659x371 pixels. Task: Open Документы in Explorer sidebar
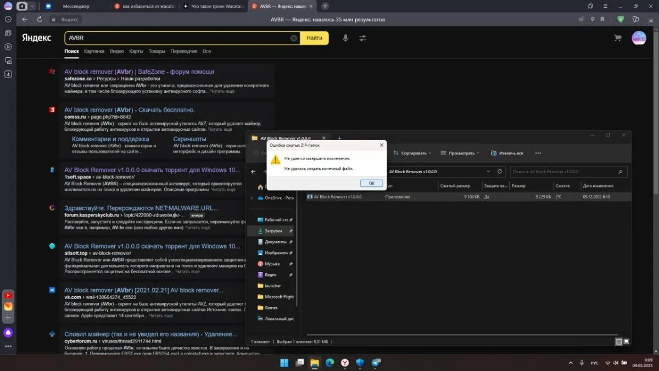[x=275, y=242]
